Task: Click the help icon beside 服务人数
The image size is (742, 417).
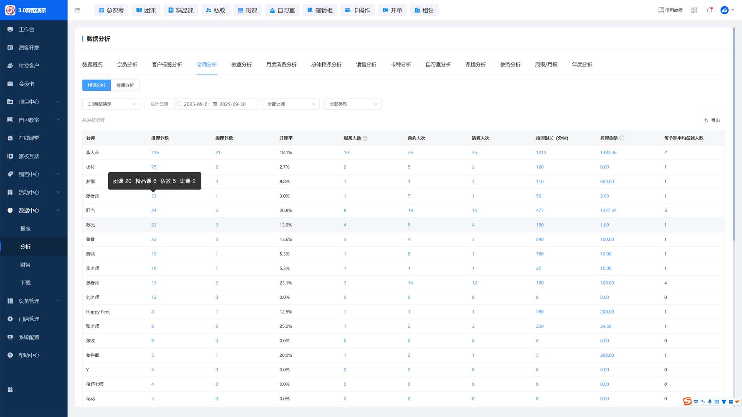Action: (365, 138)
